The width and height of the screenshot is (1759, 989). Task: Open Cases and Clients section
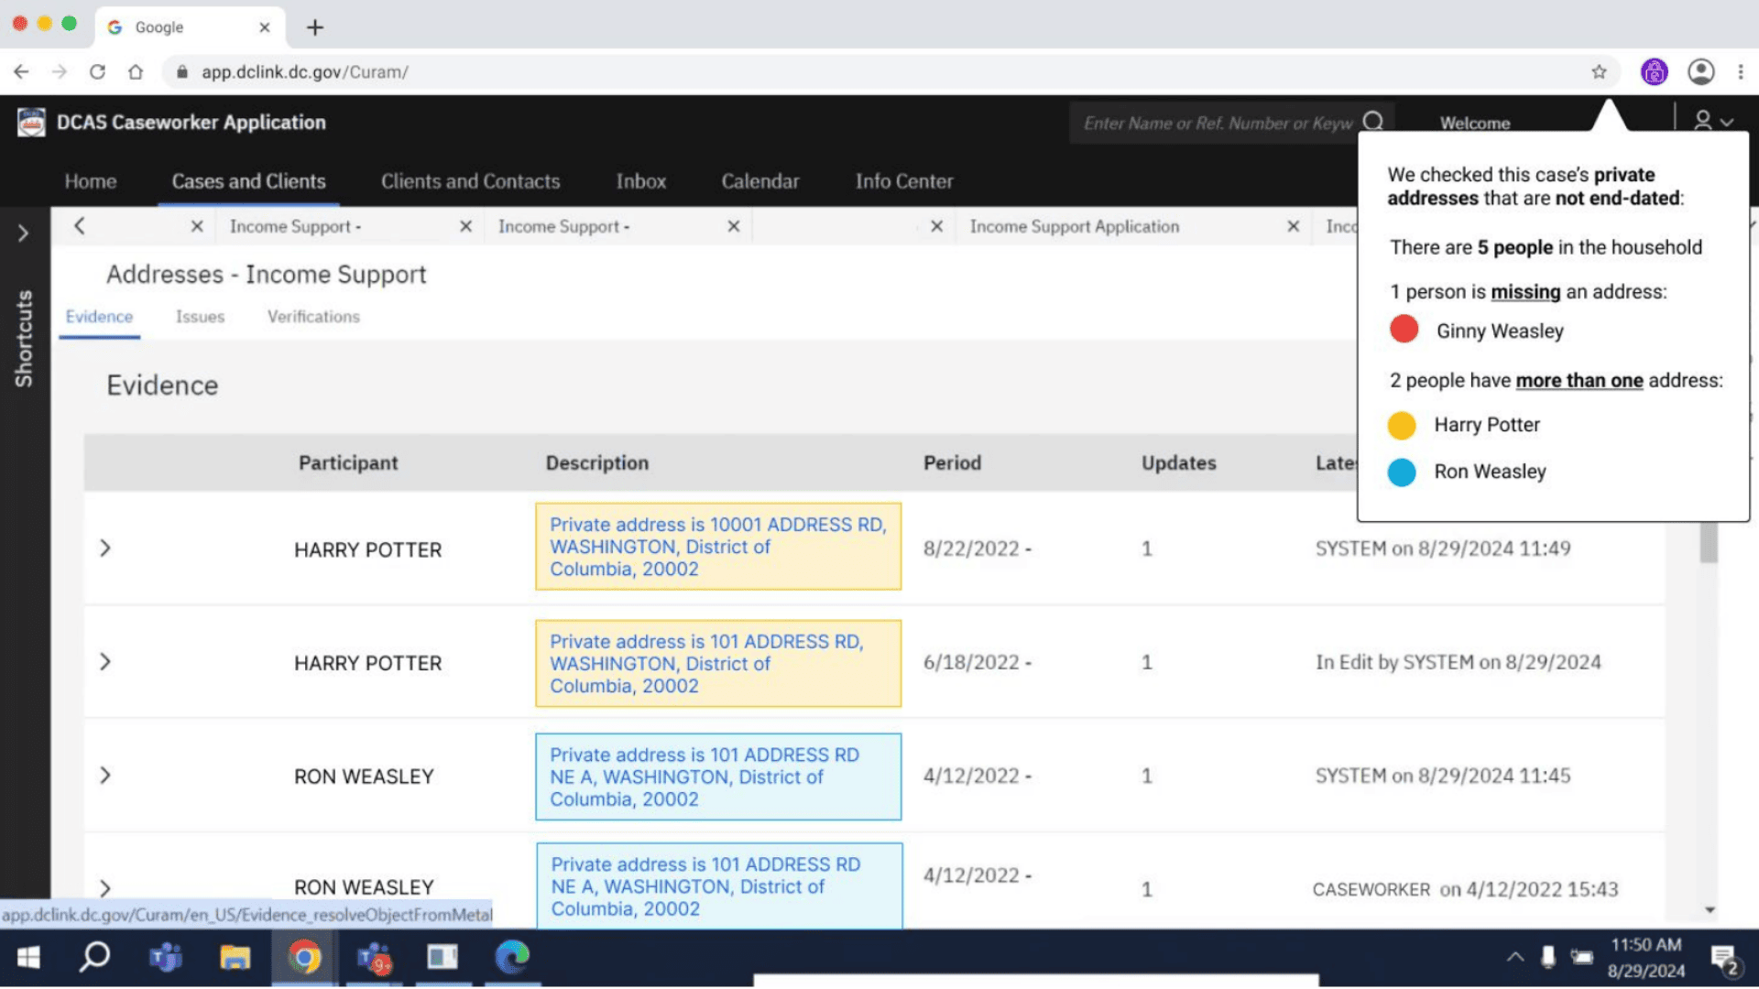[248, 181]
